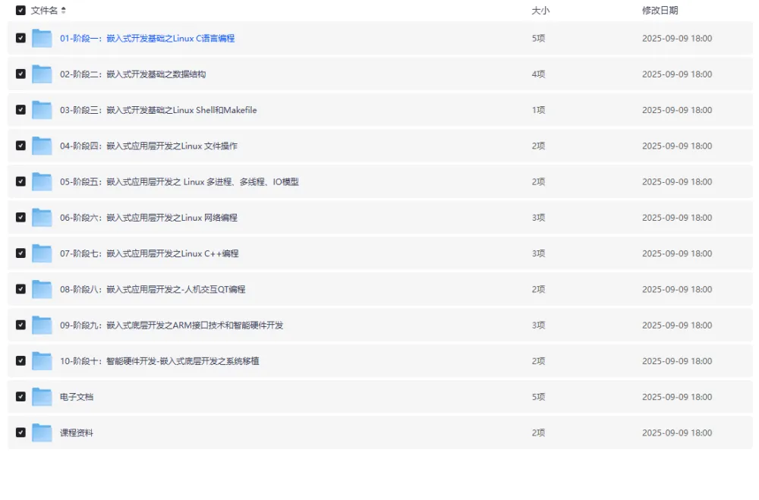Open the 电子文档 folder icon

[41, 397]
